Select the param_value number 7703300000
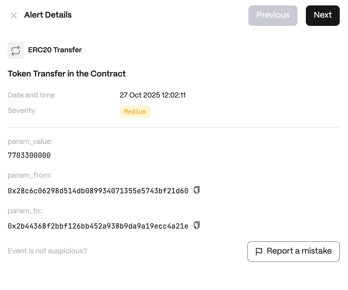This screenshot has height=290, width=348. pos(29,155)
